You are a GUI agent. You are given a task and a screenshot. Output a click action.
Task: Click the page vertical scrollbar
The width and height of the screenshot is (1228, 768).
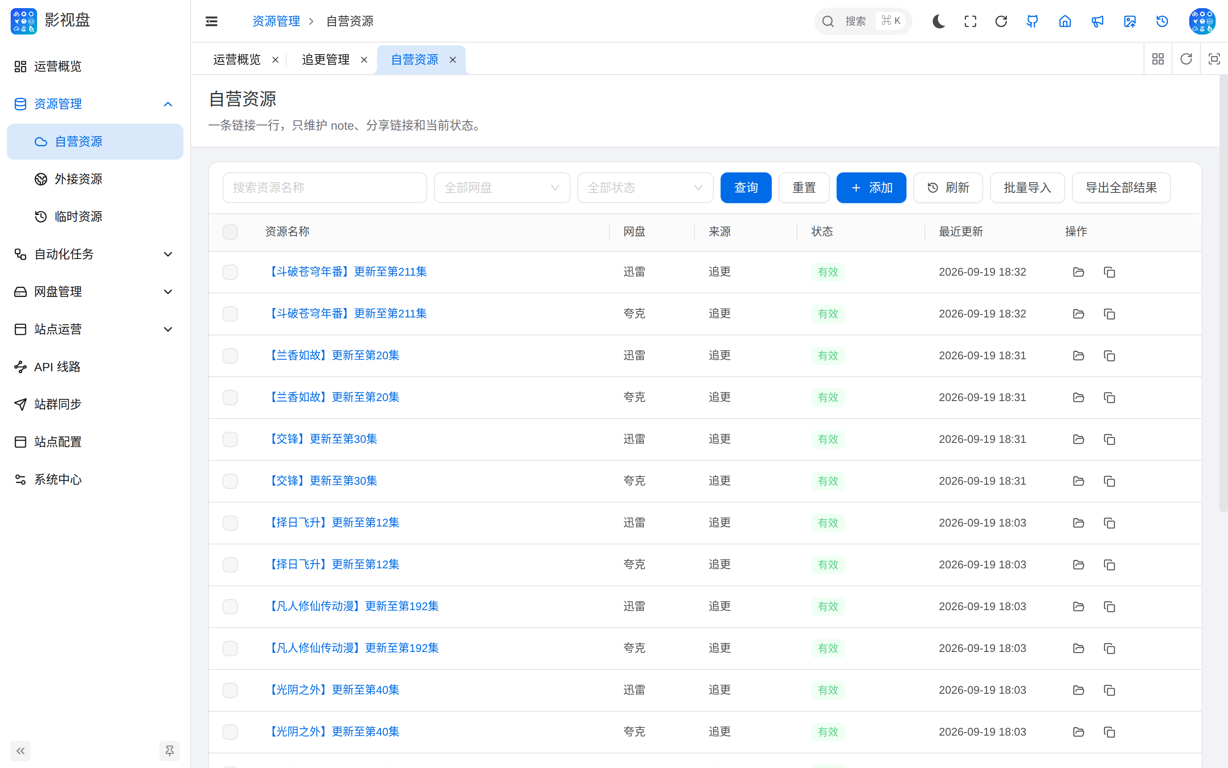pyautogui.click(x=1223, y=294)
